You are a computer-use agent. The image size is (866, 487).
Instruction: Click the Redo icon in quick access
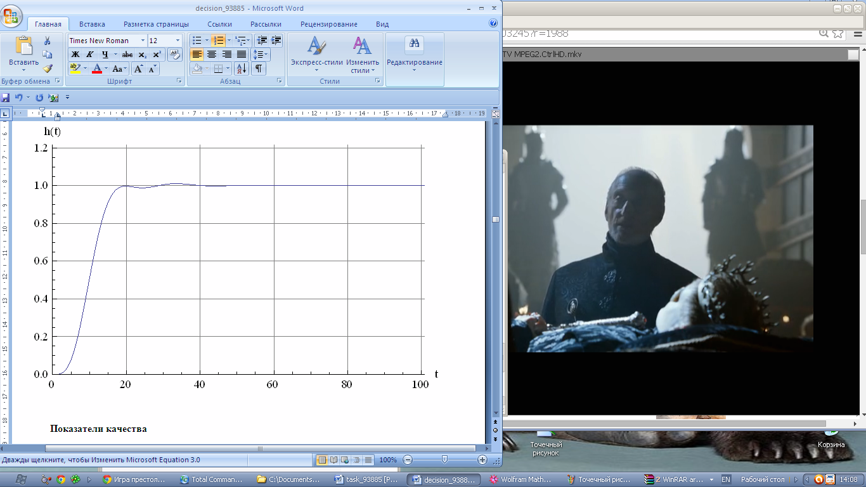tap(39, 98)
